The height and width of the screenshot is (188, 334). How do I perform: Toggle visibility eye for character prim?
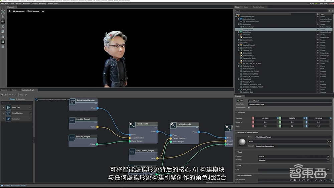[318, 35]
